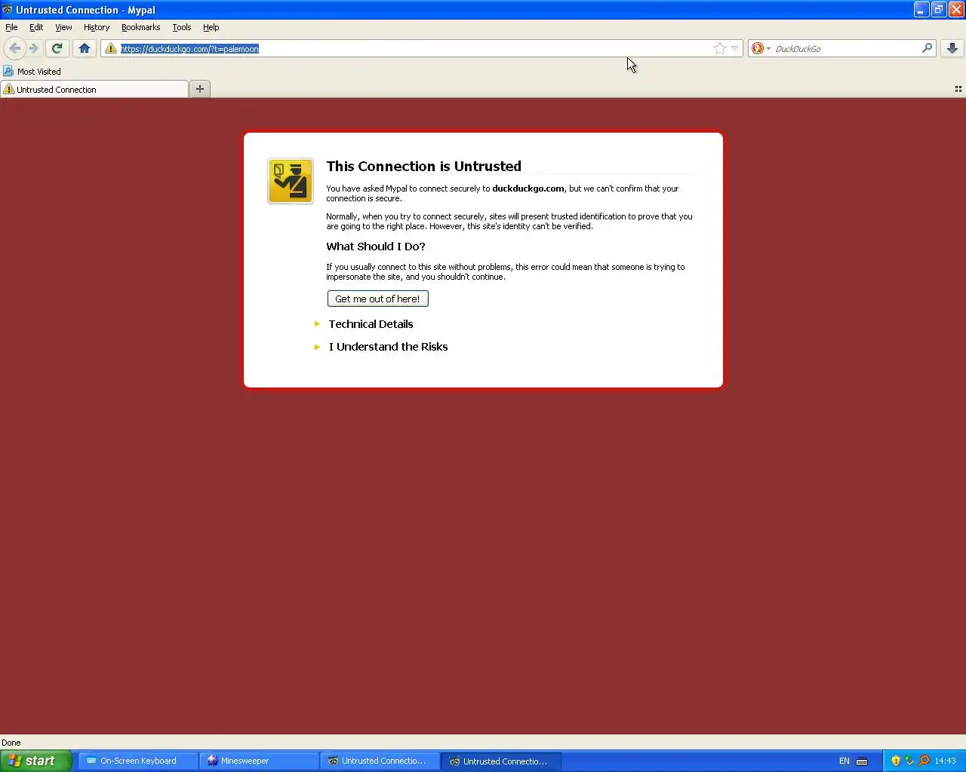
Task: Click the EN language indicator
Action: [x=844, y=761]
